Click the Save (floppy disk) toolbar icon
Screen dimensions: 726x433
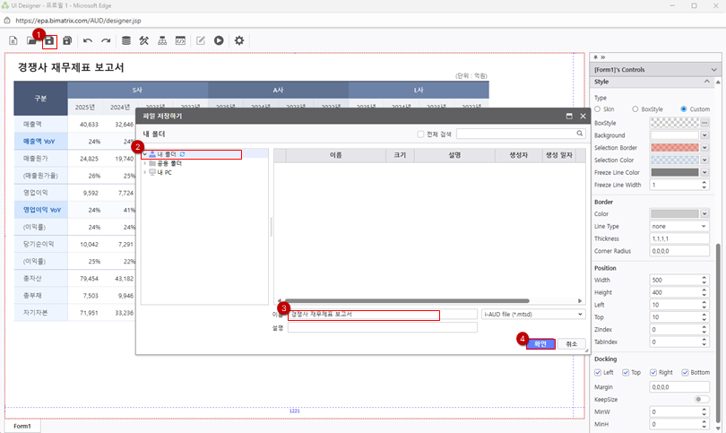[x=49, y=40]
